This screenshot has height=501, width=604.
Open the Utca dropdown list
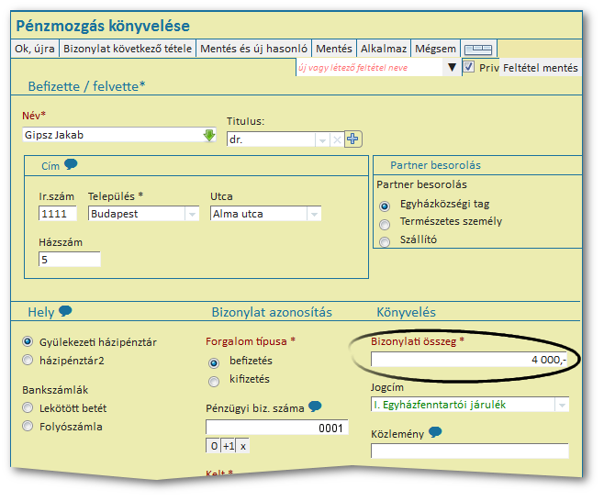(x=314, y=214)
